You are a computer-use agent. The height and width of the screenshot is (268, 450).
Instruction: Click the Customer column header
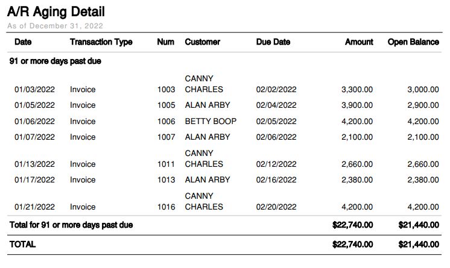[202, 42]
